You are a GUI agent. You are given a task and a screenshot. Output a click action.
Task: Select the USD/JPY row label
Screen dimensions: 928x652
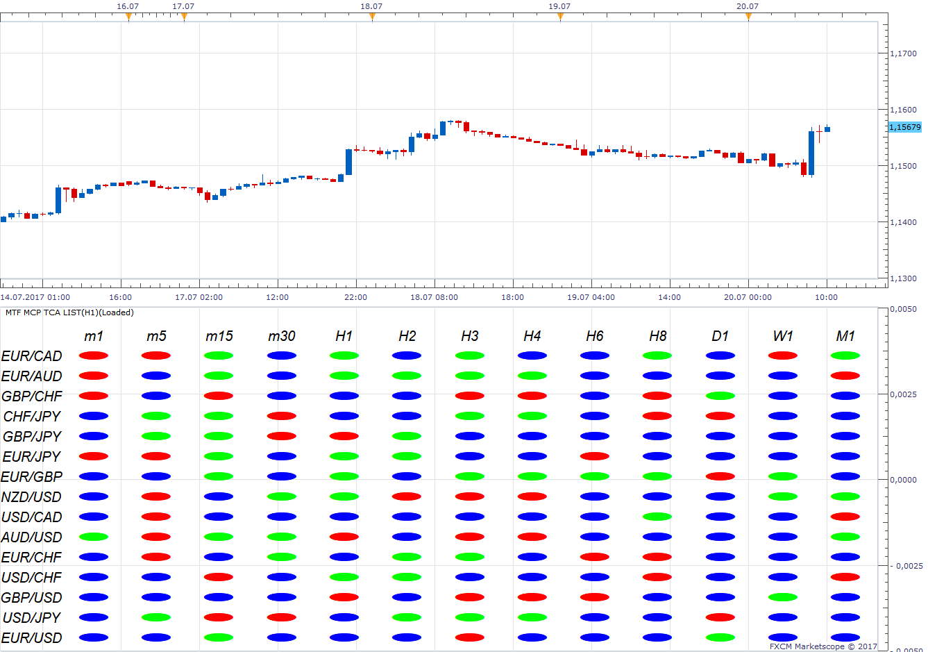pyautogui.click(x=32, y=618)
